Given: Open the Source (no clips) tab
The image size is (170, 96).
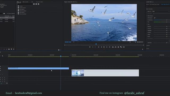Looking at the screenshot, I should 40,2.
